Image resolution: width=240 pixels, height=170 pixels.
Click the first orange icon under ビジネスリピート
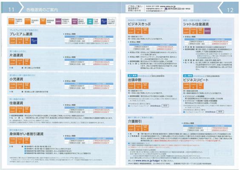186,86
